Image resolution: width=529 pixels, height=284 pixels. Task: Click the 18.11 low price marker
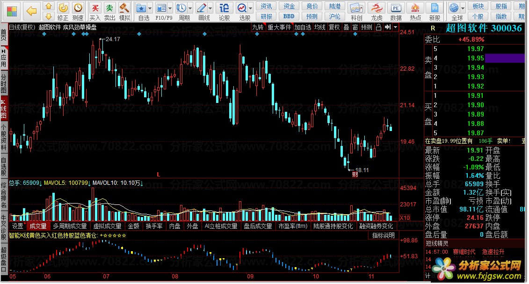(x=362, y=170)
